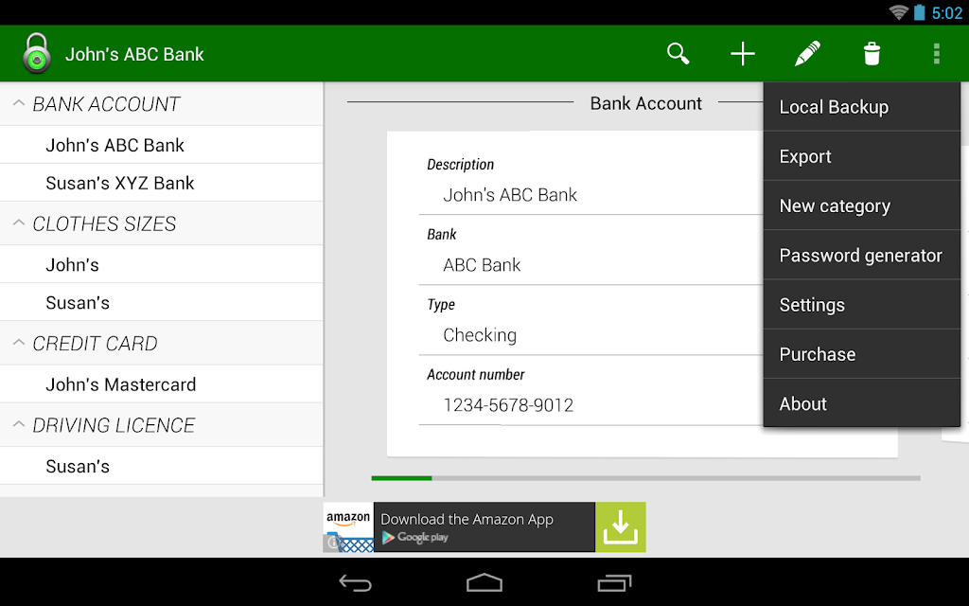
Task: Tap the Description value John's ABC Bank
Action: click(510, 195)
